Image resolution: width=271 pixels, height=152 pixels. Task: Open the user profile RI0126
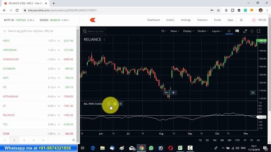(259, 20)
